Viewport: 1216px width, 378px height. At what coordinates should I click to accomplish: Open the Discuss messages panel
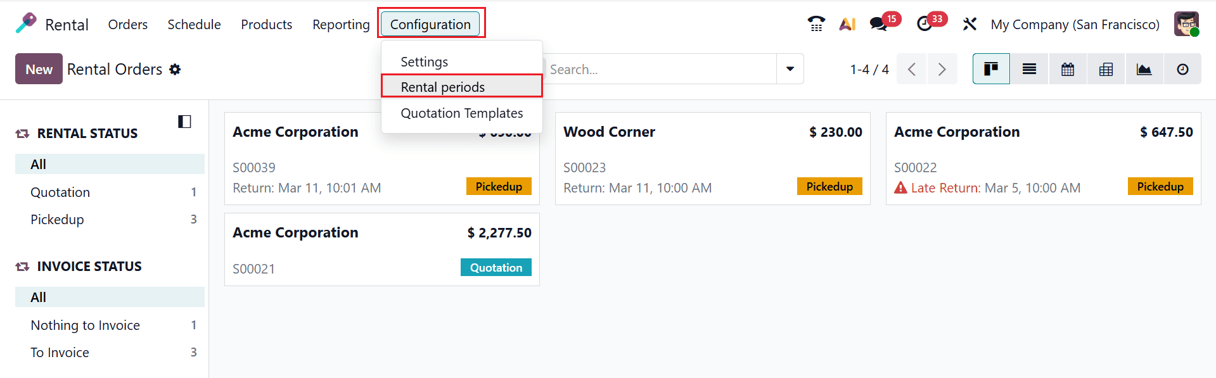pos(878,23)
